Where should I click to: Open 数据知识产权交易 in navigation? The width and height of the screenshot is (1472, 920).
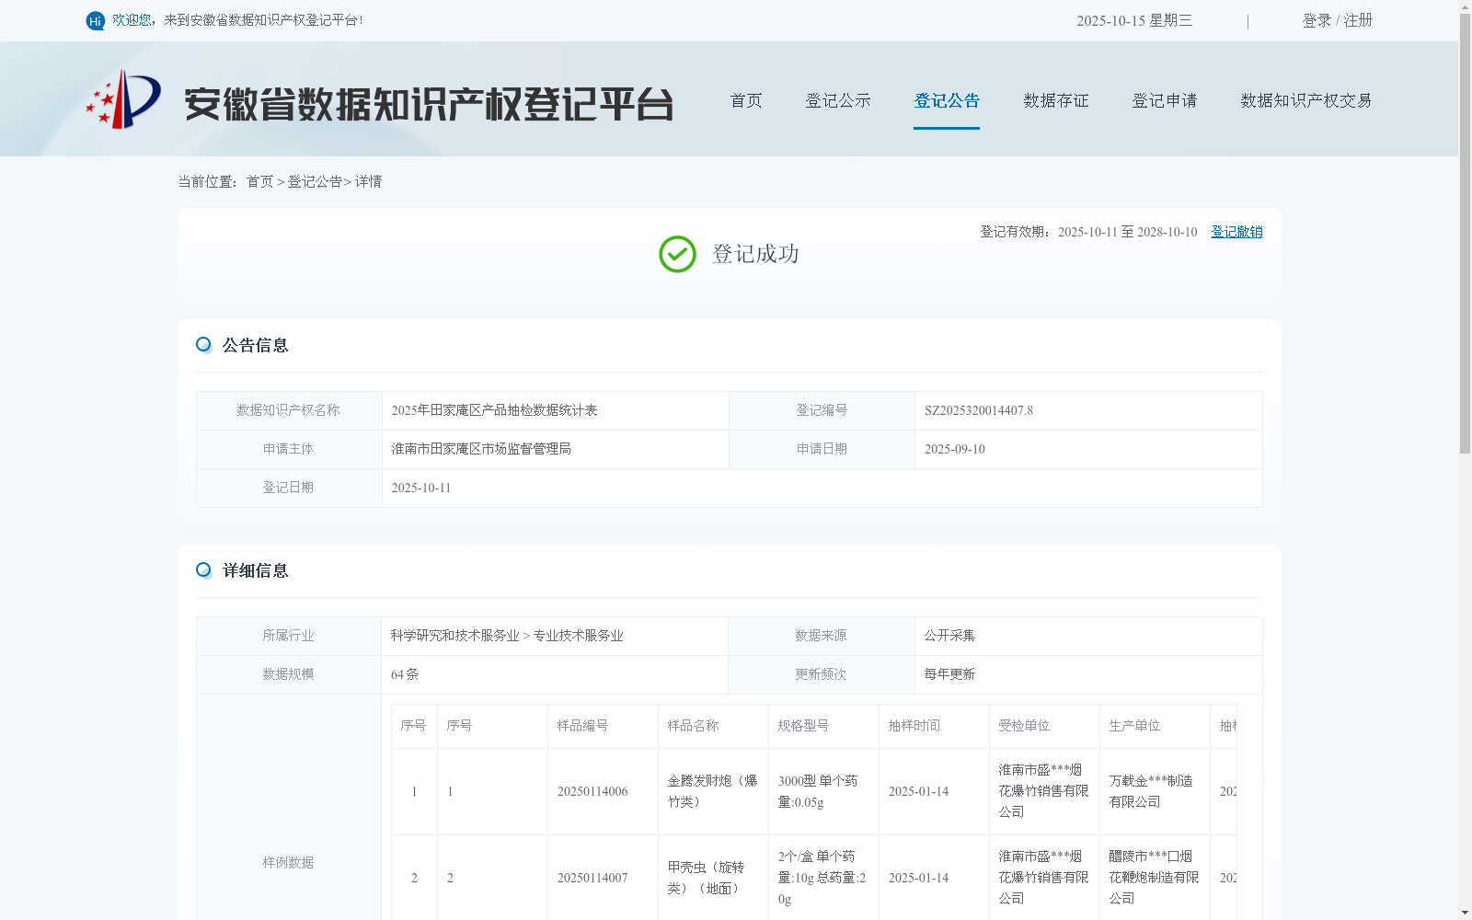1306,100
